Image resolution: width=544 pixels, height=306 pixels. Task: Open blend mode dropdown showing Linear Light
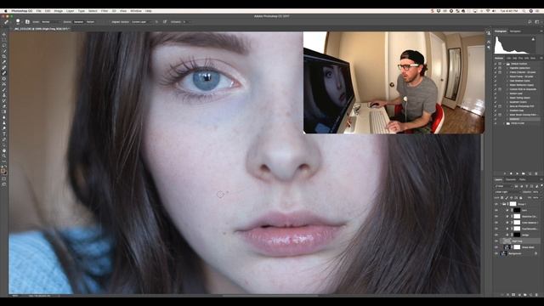507,192
